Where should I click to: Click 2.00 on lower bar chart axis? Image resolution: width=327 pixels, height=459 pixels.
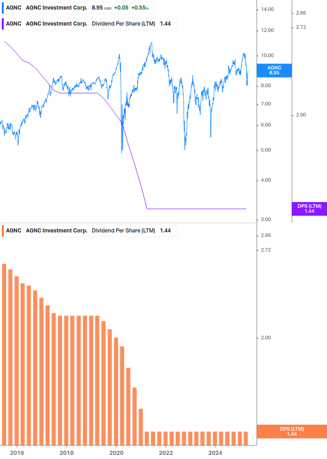click(265, 338)
